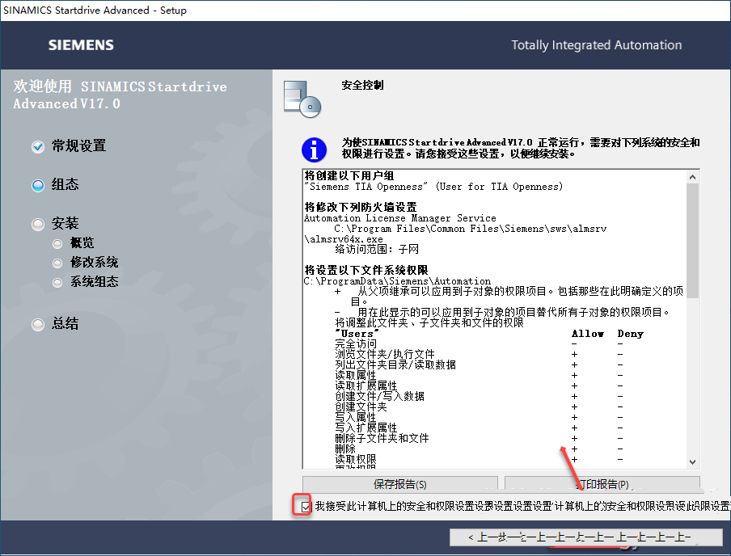Click the C:\ProgramData\Siemens\Automation path

pos(397,281)
